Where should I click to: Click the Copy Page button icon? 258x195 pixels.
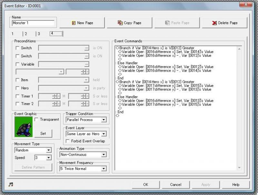tap(120, 23)
